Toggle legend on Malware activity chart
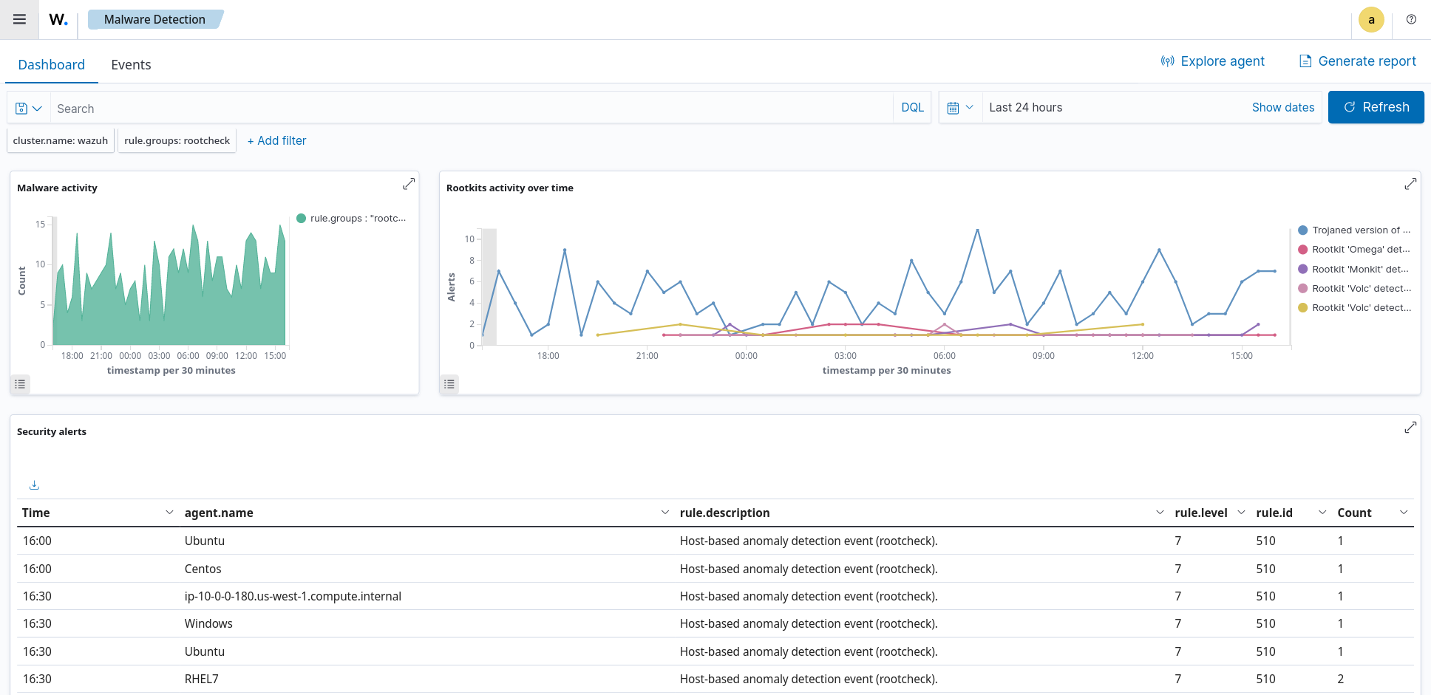This screenshot has width=1431, height=695. tap(20, 384)
